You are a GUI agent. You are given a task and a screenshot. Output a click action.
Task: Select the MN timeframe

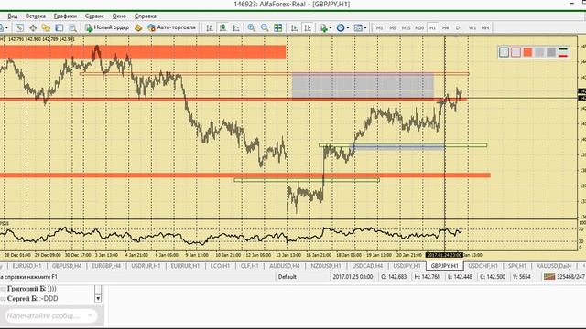[x=485, y=28]
